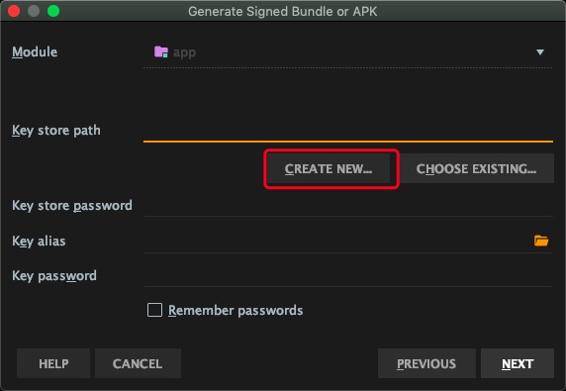Image resolution: width=566 pixels, height=391 pixels.
Task: Enable the Remember passwords checkbox
Action: (x=154, y=310)
